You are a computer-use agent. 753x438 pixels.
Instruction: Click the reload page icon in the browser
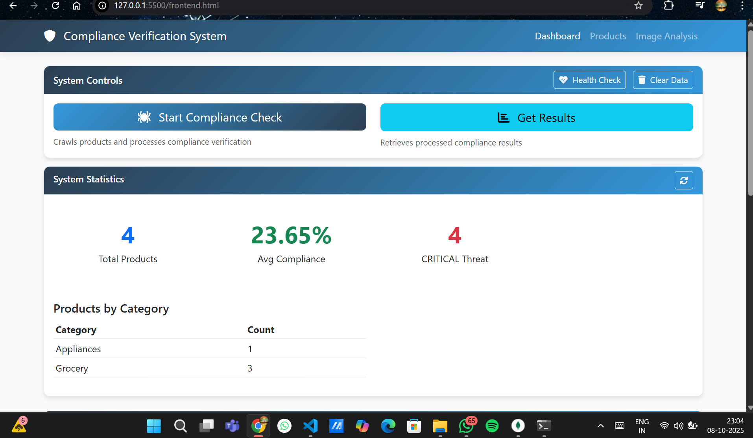[55, 6]
